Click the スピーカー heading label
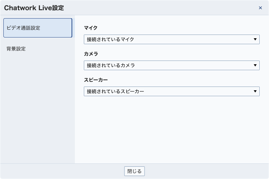269x179 pixels. click(x=96, y=80)
